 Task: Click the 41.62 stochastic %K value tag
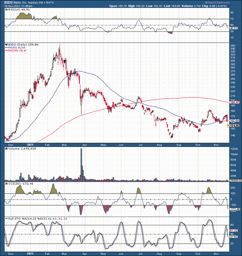(x=234, y=237)
